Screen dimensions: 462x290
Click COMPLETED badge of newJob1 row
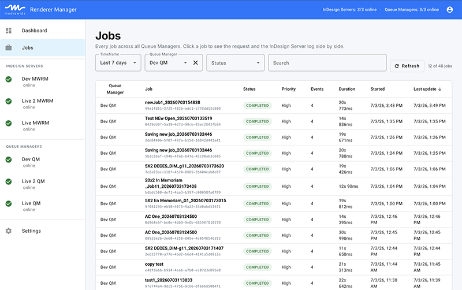click(258, 106)
